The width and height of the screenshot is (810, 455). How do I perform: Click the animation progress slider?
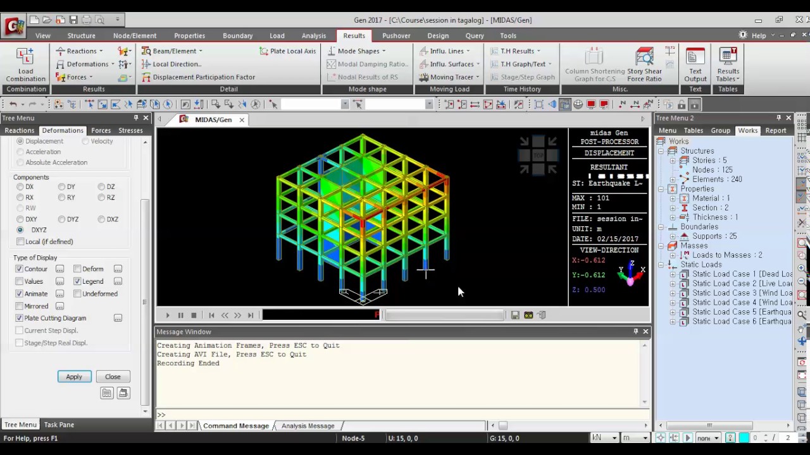pyautogui.click(x=445, y=315)
